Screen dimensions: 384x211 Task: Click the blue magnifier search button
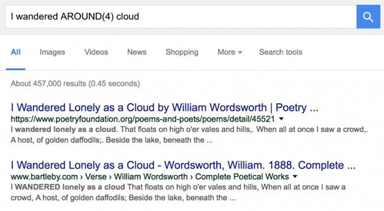368,17
